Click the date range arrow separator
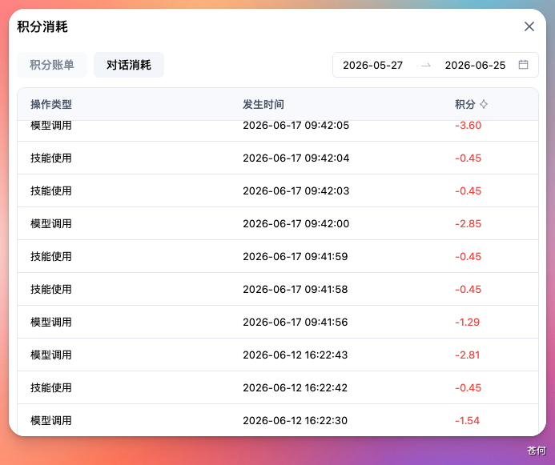 click(426, 65)
